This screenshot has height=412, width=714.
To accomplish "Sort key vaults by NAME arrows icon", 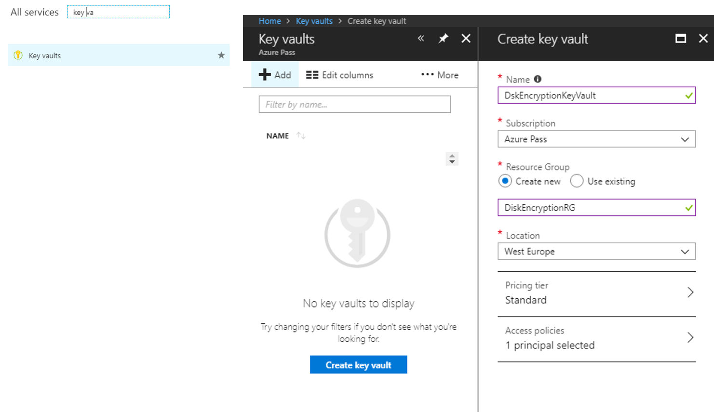I will click(301, 136).
